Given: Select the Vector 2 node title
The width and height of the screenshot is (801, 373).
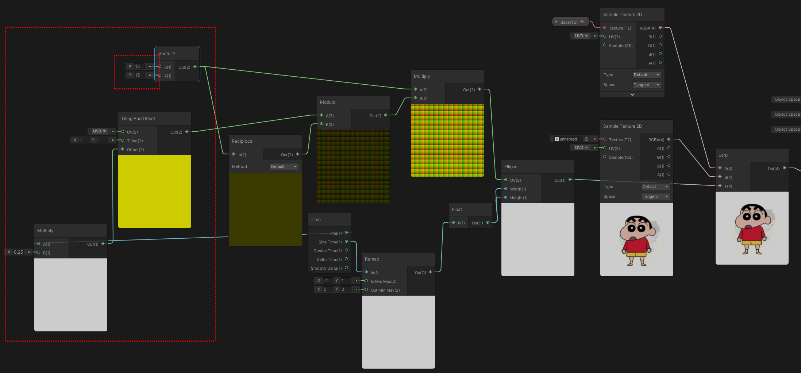Looking at the screenshot, I should [x=167, y=54].
